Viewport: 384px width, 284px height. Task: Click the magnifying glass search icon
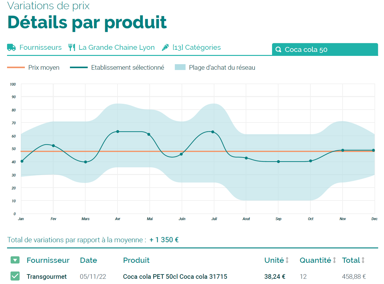click(x=278, y=50)
